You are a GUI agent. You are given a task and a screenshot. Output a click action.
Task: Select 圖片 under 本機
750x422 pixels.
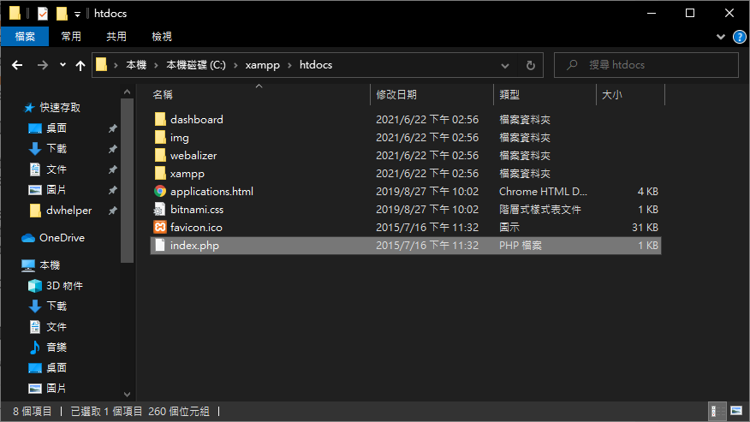(57, 389)
